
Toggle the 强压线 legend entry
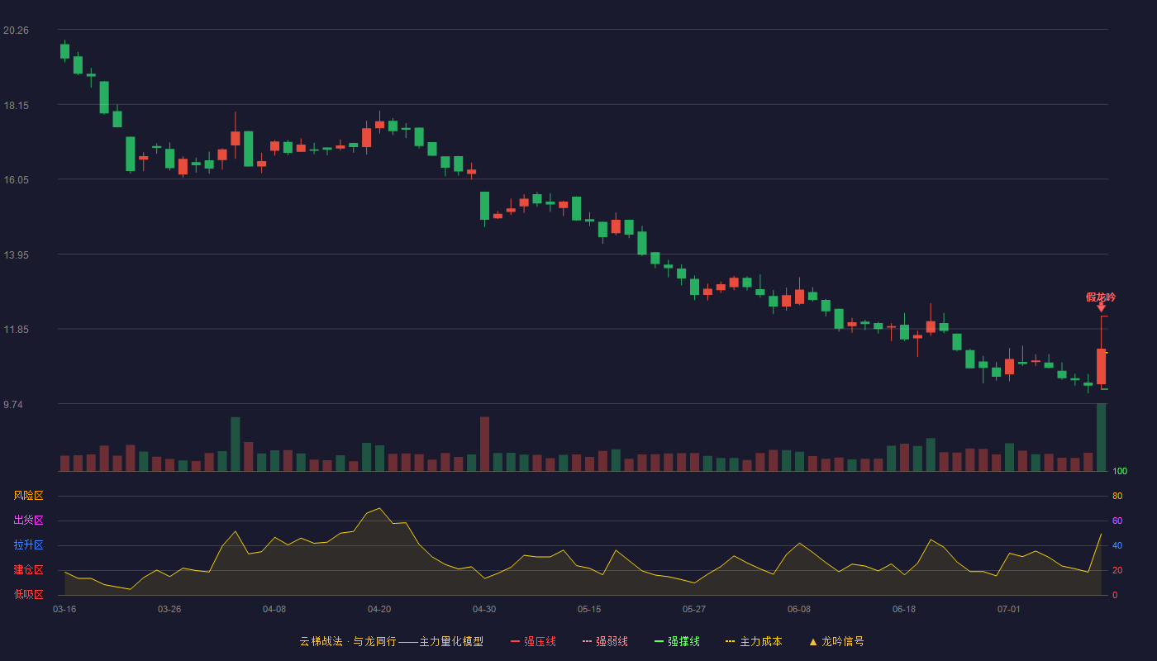[533, 641]
